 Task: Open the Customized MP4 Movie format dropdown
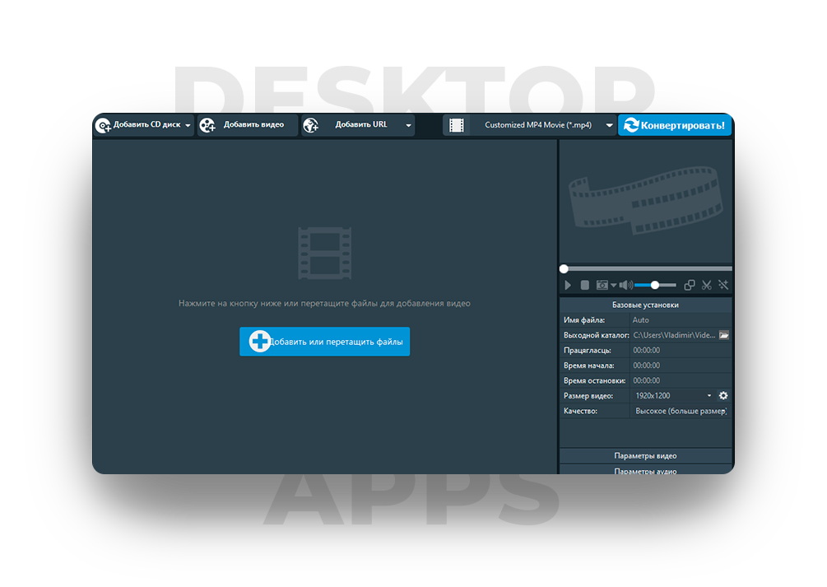point(609,126)
